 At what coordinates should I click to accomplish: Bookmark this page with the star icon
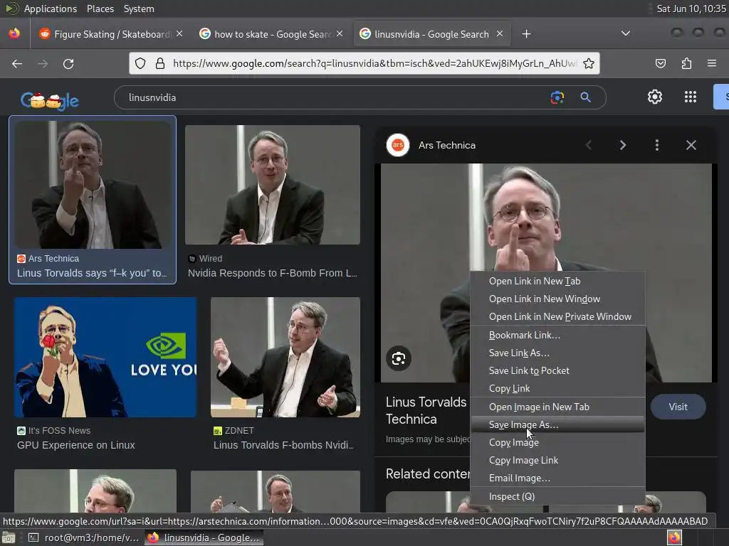pyautogui.click(x=589, y=63)
